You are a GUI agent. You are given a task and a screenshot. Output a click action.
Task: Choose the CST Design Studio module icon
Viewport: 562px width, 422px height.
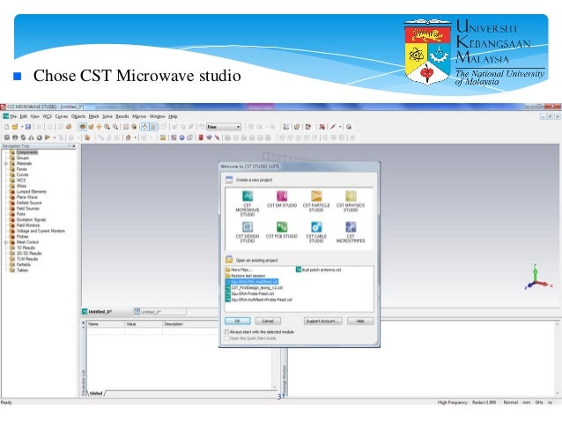[248, 227]
